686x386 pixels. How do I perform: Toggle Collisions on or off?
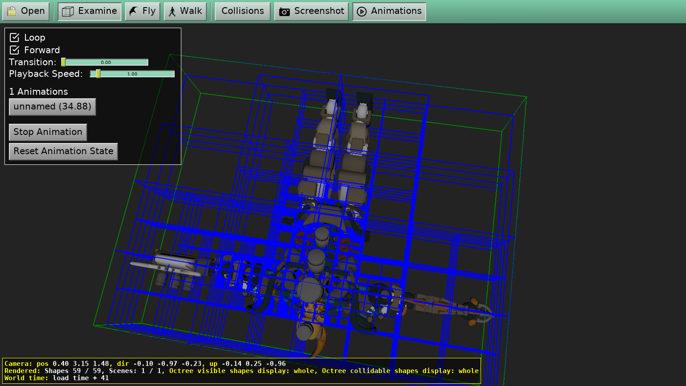click(242, 11)
